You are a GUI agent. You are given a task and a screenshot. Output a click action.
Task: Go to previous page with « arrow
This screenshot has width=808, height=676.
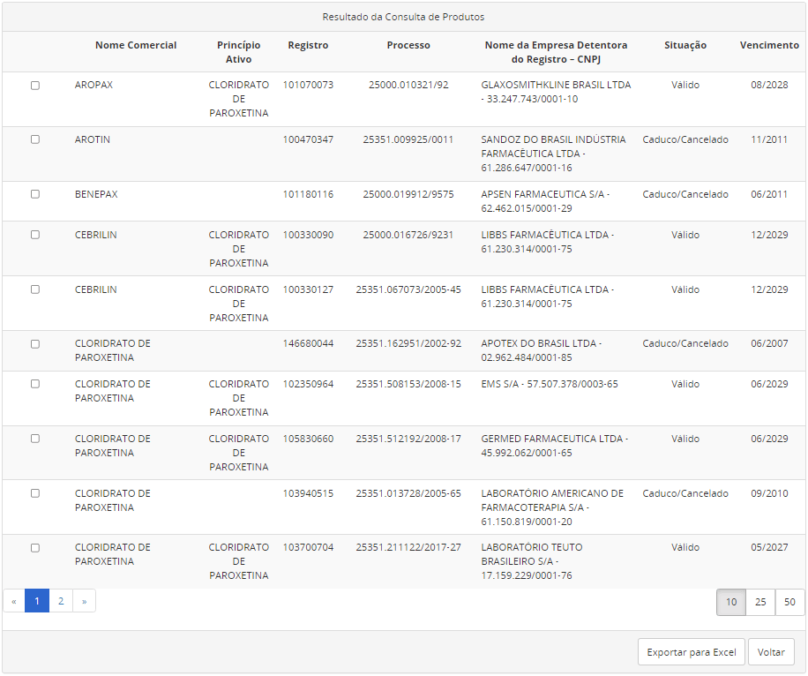[13, 602]
